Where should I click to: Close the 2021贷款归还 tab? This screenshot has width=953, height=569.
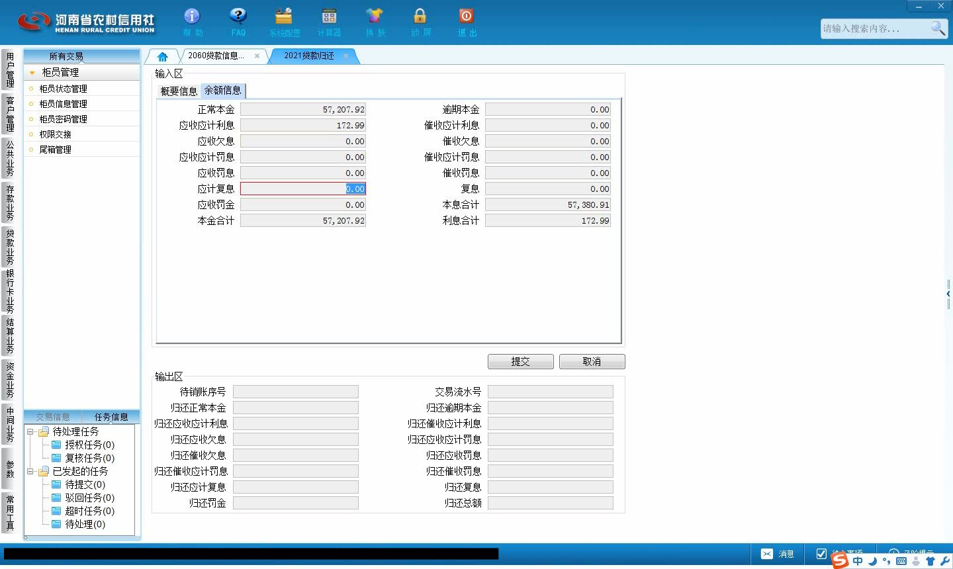345,56
